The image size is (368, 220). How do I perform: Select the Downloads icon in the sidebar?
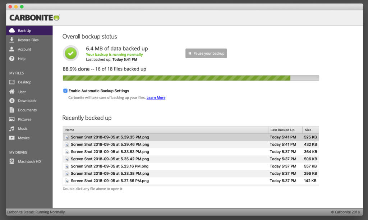point(12,101)
